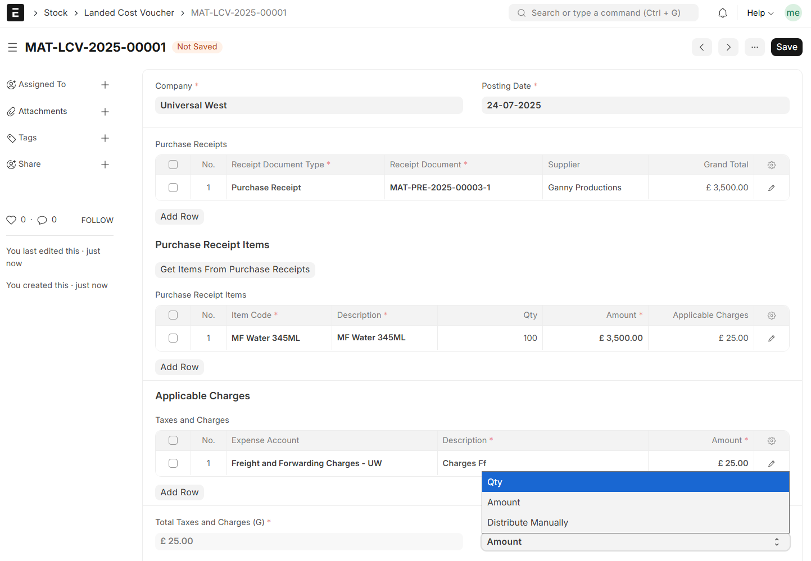Select the Qty option in the list
The width and height of the screenshot is (811, 561).
click(495, 482)
